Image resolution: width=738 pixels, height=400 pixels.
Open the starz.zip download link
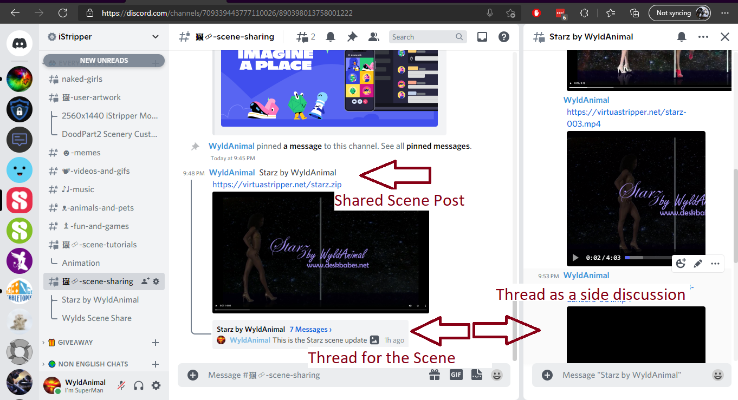point(277,185)
